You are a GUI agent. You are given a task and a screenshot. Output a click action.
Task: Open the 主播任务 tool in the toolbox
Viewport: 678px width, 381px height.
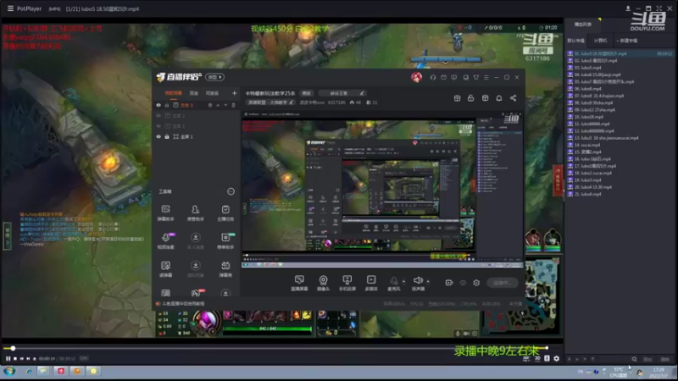pos(225,213)
